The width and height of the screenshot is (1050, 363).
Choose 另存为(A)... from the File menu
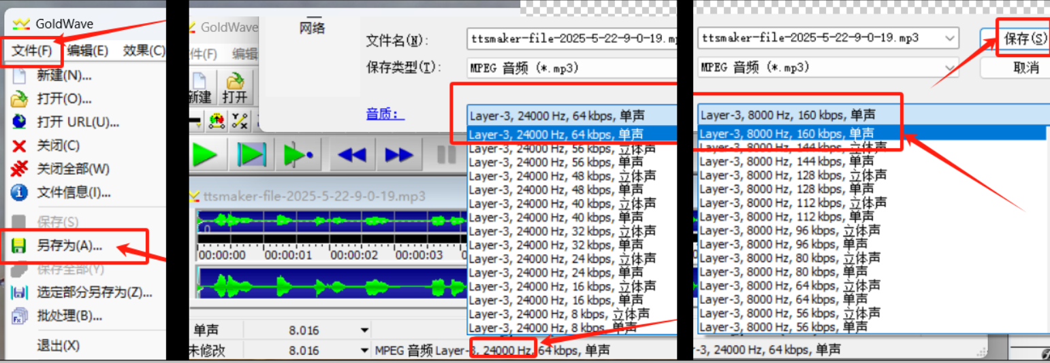point(69,245)
